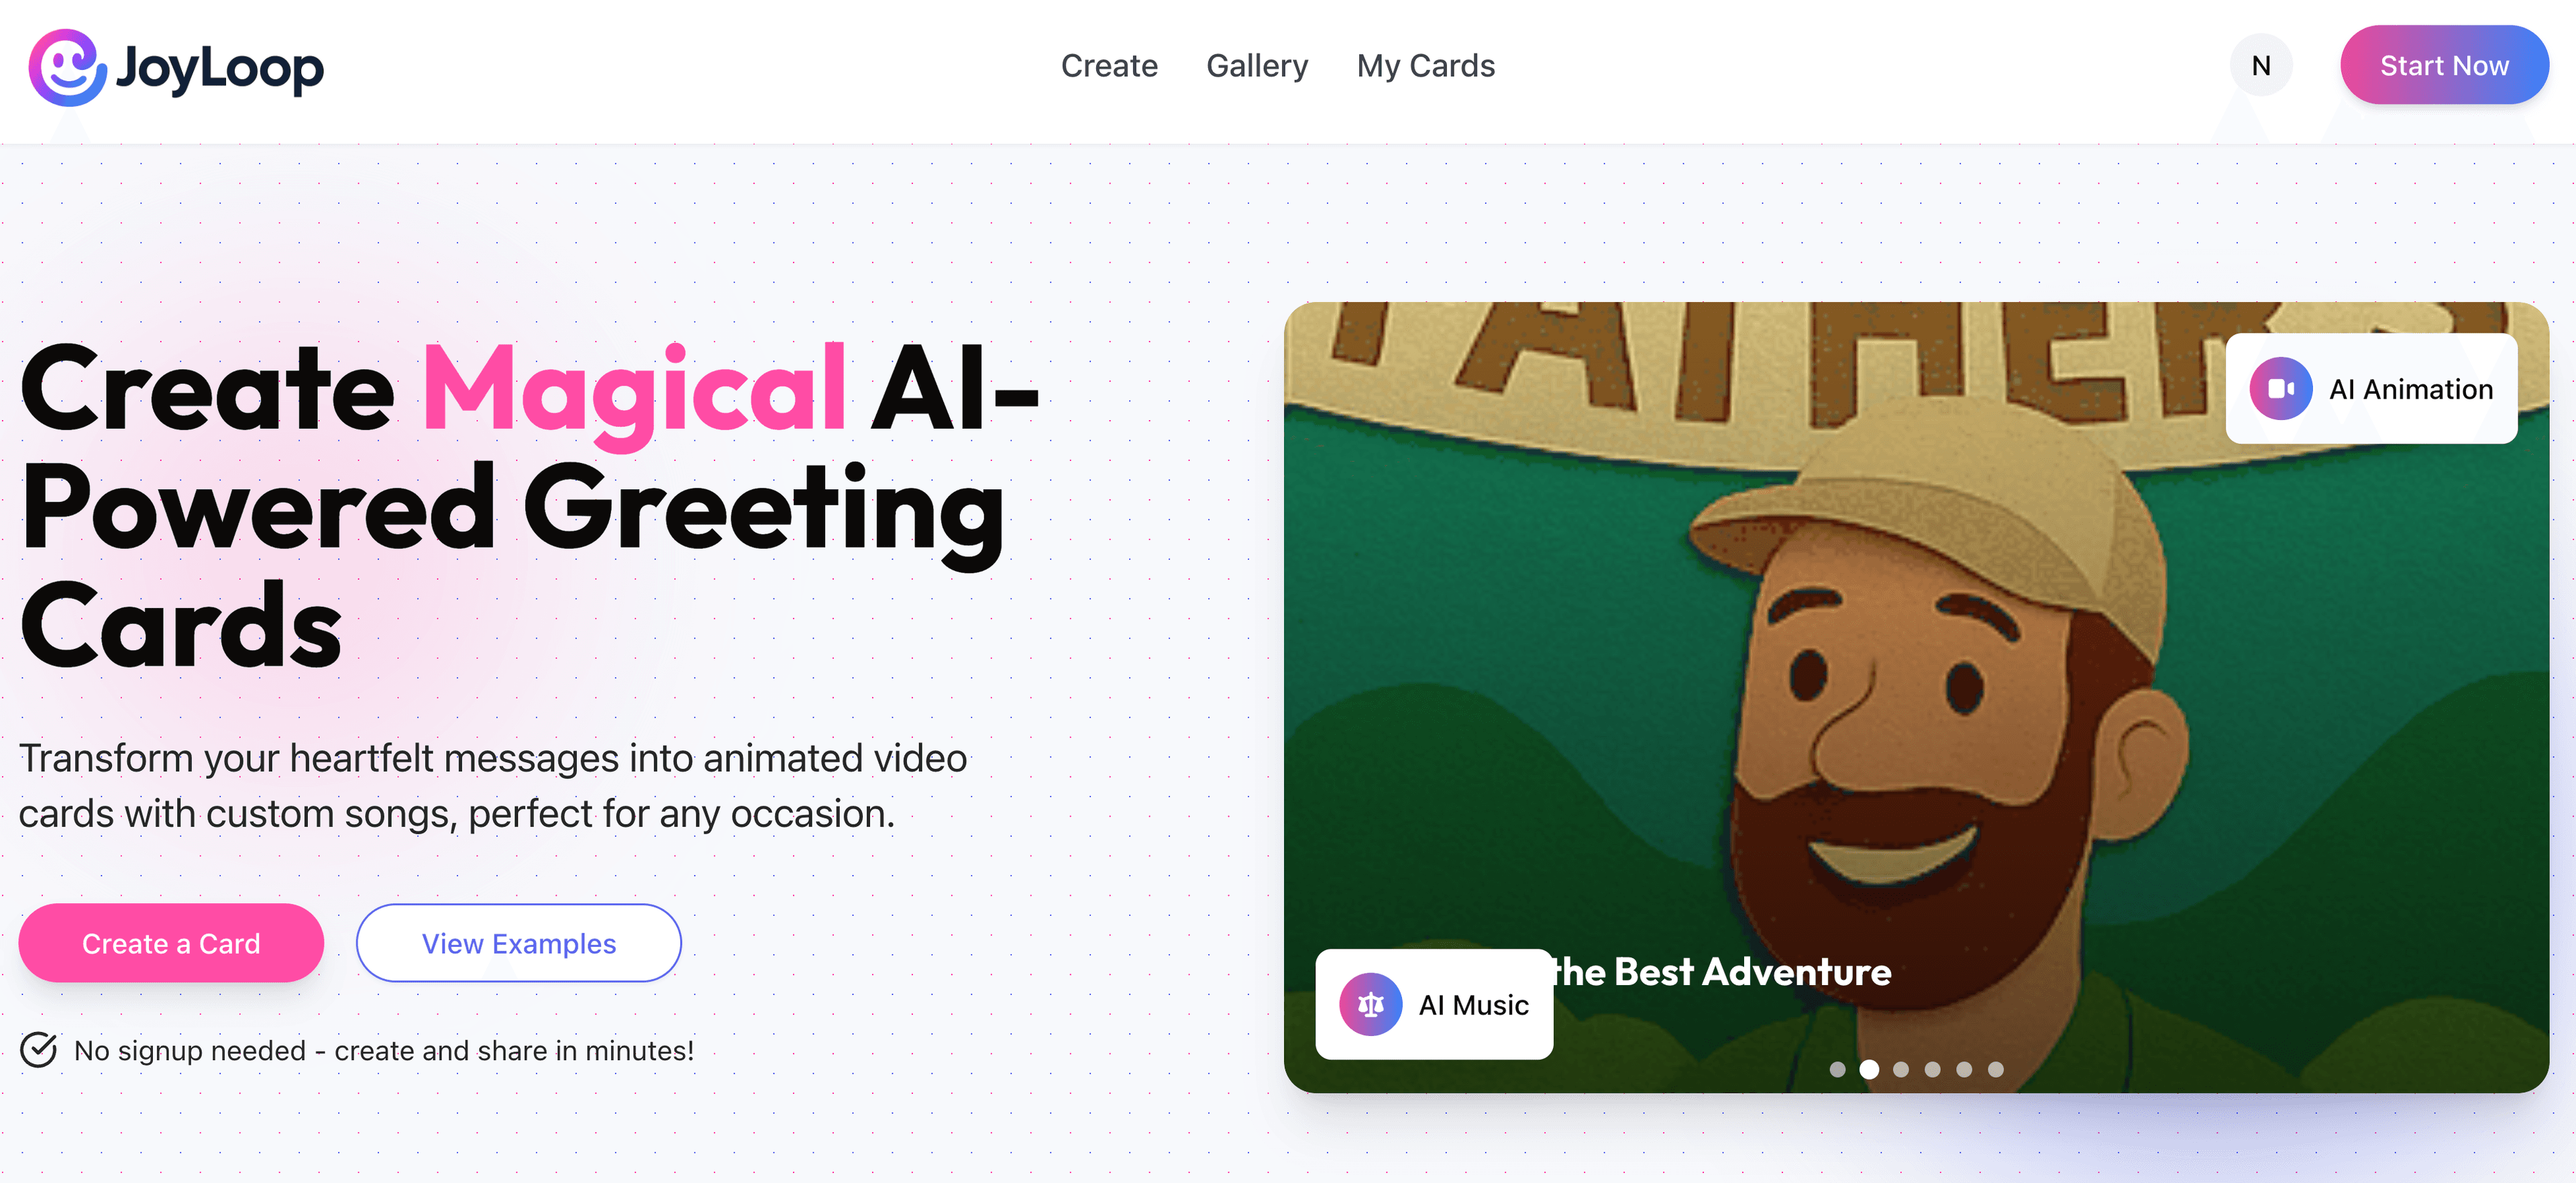
Task: Click the Start Now button
Action: tap(2444, 66)
